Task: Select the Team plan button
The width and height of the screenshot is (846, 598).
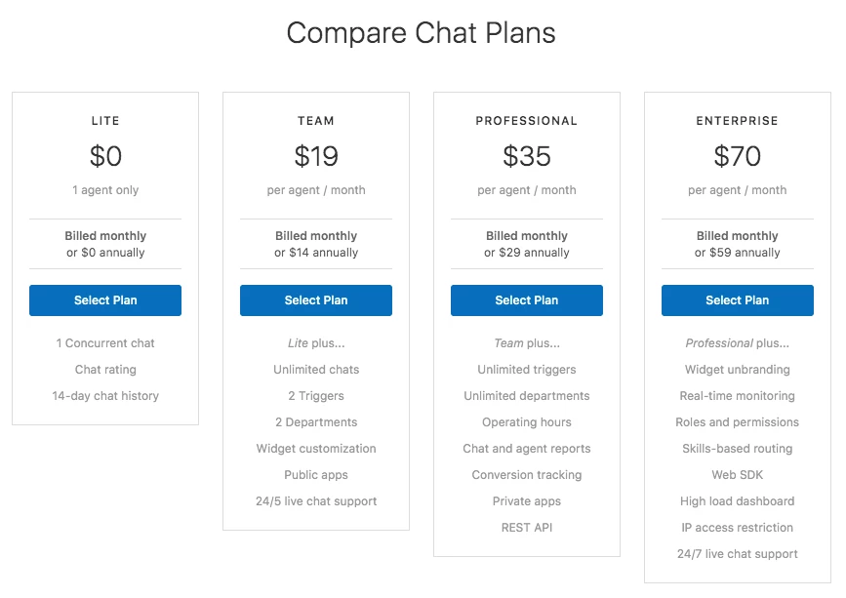Action: tap(315, 300)
